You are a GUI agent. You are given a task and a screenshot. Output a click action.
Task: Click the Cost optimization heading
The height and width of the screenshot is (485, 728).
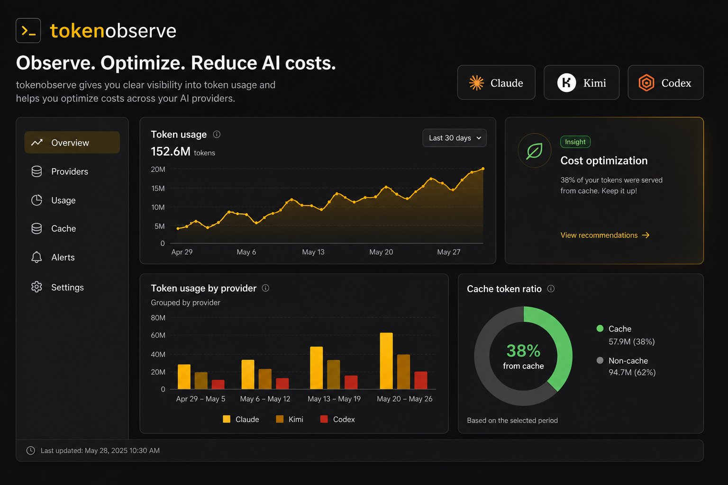(604, 161)
